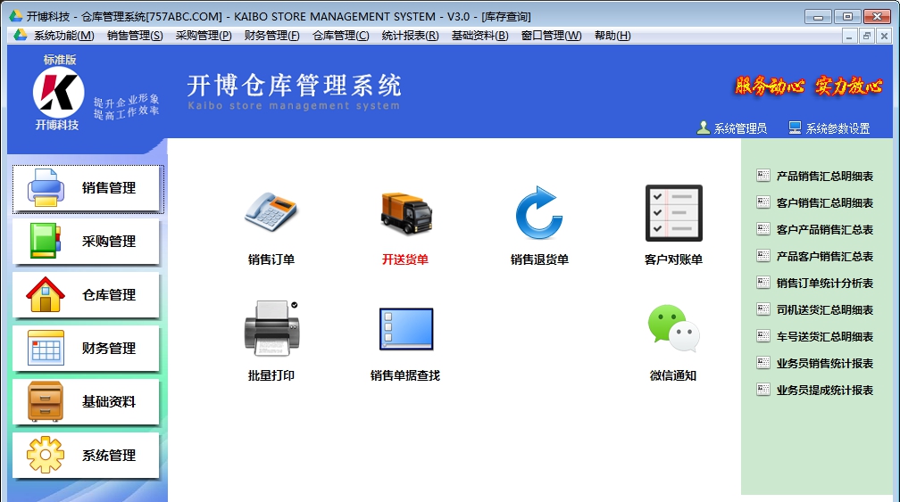900x502 pixels.
Task: Open the 司机送货汇总明细表 report link
Action: click(x=825, y=310)
